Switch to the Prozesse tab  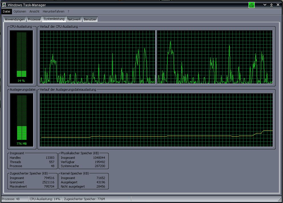[x=34, y=19]
